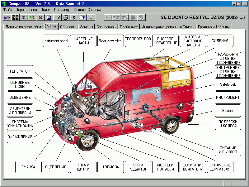This screenshot has width=249, height=187.
Task: Click the Safety belt button
Action: point(228,84)
